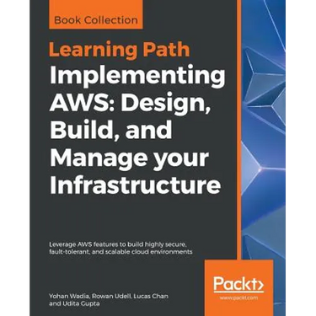Click the Book Collection orange label

(x=96, y=15)
